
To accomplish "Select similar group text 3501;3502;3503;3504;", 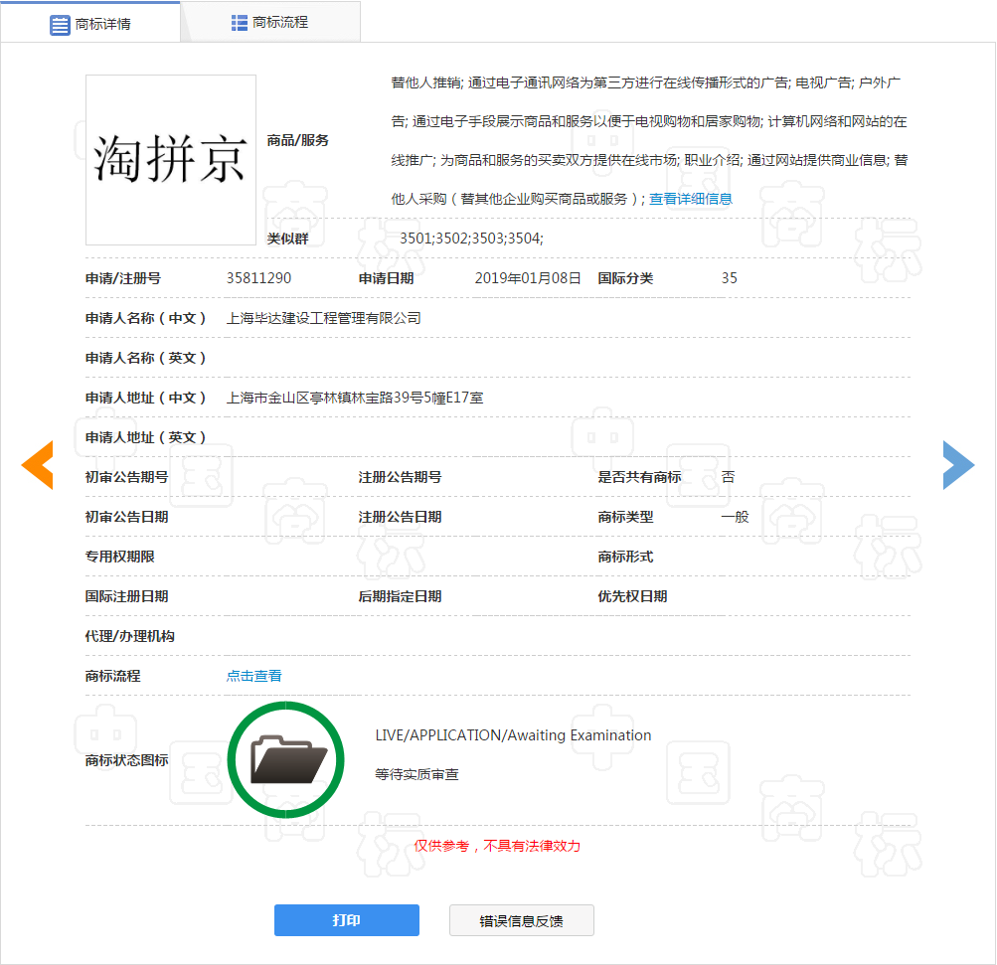I will pyautogui.click(x=471, y=239).
